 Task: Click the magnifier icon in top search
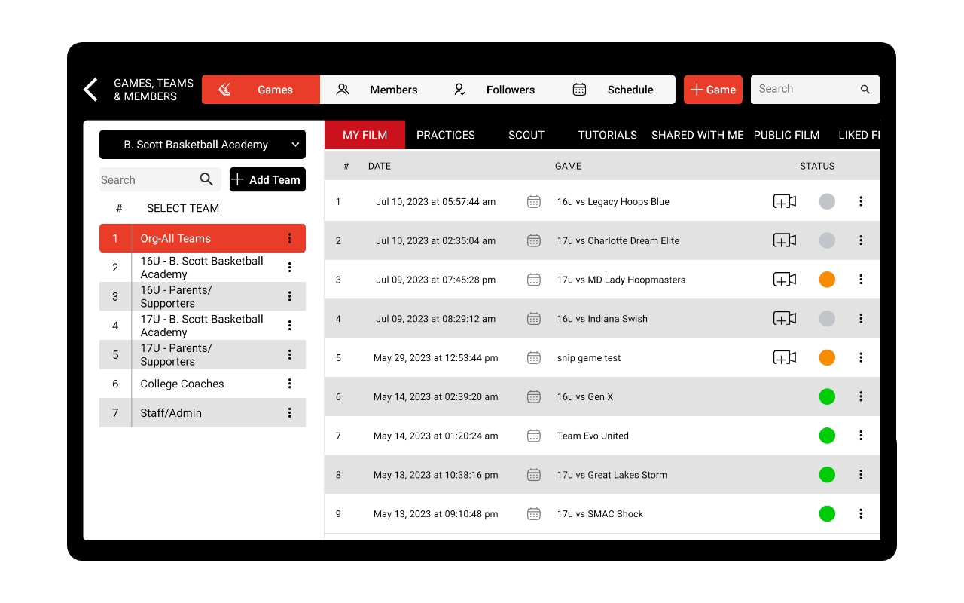click(865, 89)
